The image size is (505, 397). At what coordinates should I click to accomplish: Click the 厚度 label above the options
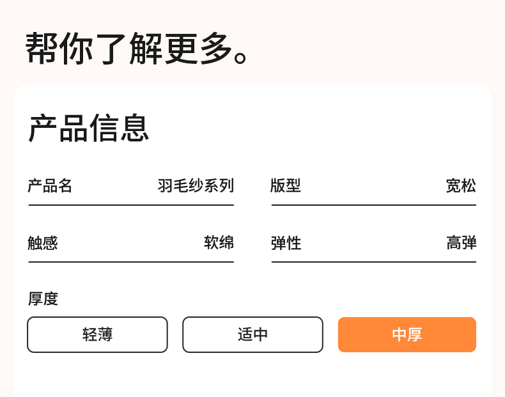(43, 299)
